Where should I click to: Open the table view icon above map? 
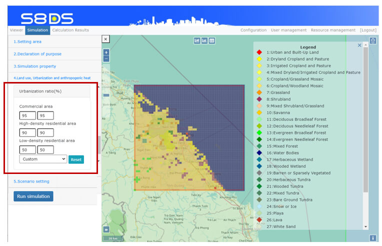point(212,40)
